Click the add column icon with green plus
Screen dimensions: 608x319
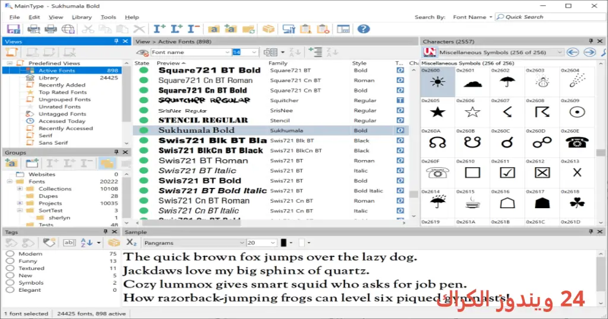click(x=315, y=52)
